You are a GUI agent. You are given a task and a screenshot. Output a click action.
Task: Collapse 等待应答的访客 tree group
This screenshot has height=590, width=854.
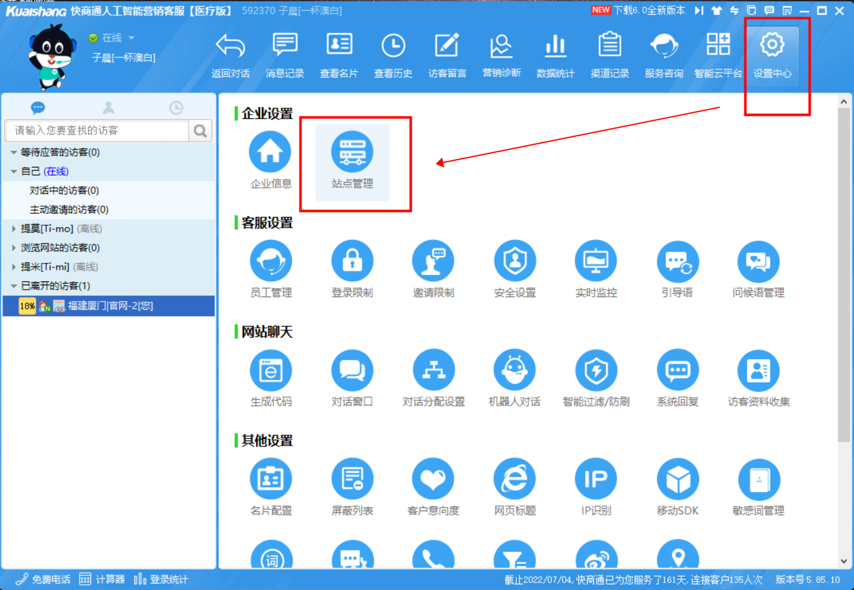point(14,153)
